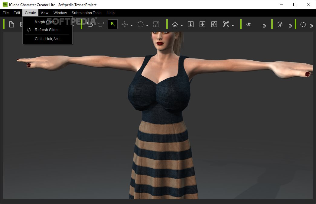Click the calibration pose figure icon

[280, 24]
